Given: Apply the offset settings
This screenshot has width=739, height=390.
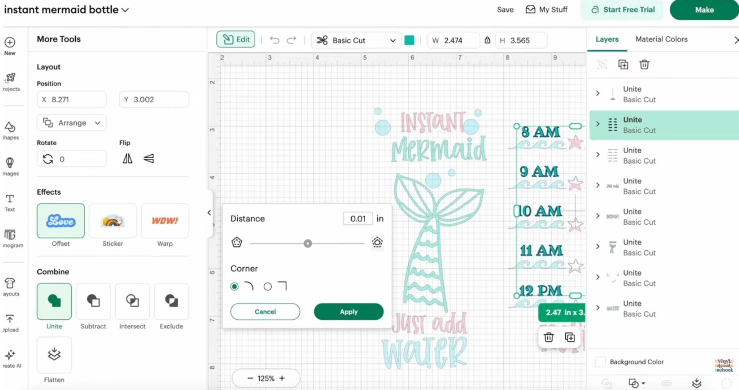Looking at the screenshot, I should pyautogui.click(x=348, y=312).
